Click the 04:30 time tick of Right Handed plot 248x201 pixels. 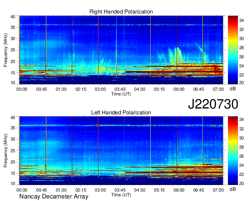click(140, 89)
